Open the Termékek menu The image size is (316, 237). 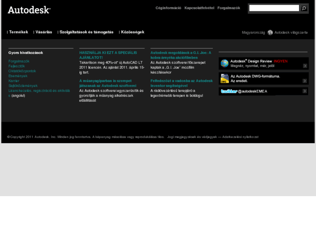pos(19,32)
